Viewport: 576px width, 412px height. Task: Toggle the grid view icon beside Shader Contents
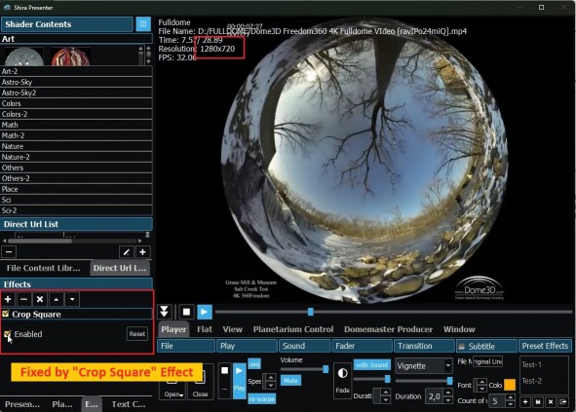[143, 24]
